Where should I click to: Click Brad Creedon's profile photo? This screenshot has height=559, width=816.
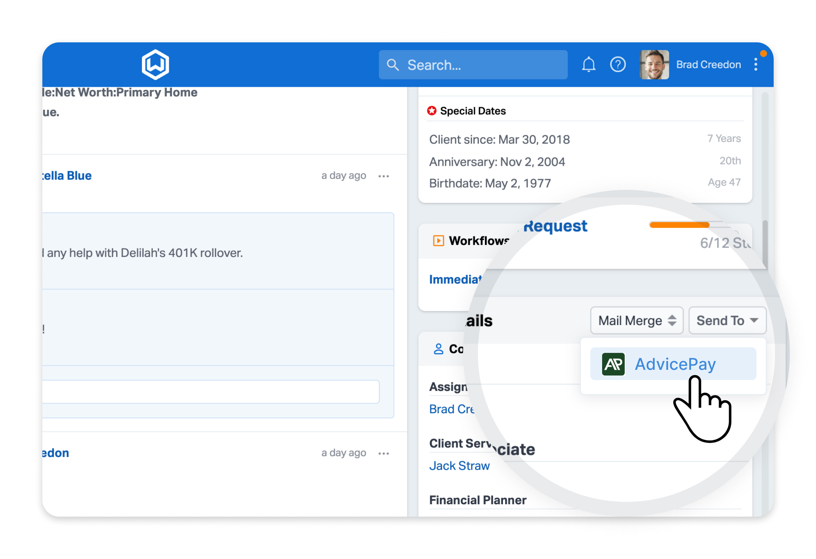(x=654, y=65)
